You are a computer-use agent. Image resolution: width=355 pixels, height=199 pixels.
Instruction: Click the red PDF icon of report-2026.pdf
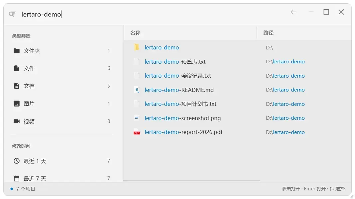click(x=137, y=132)
